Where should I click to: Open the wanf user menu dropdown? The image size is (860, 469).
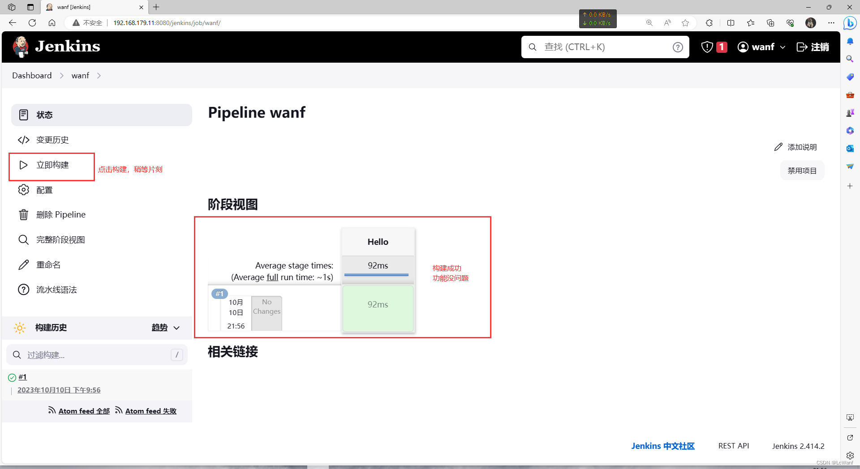[x=761, y=47]
